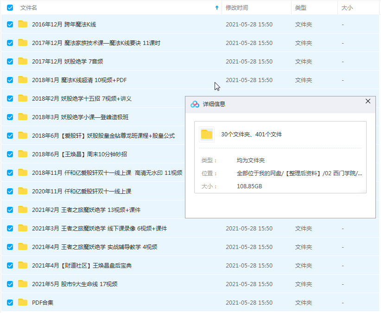The height and width of the screenshot is (313, 381).
Task: Click the netdisk logo in 详细信息 dialog
Action: pyautogui.click(x=196, y=101)
